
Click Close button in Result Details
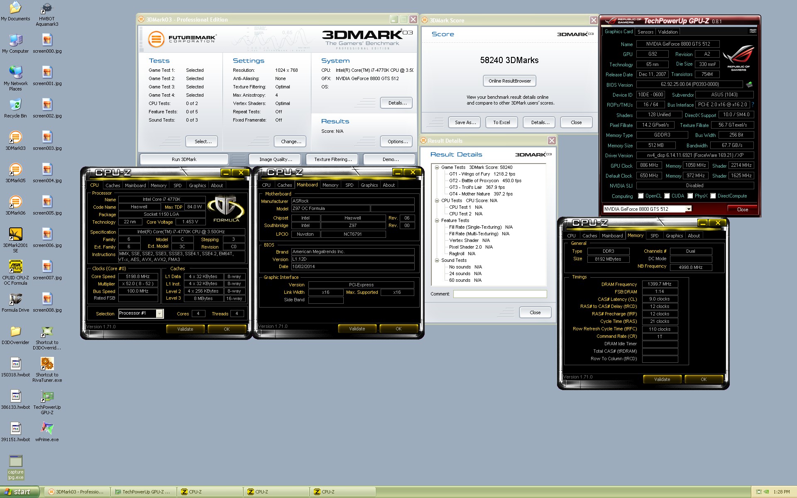click(x=535, y=312)
